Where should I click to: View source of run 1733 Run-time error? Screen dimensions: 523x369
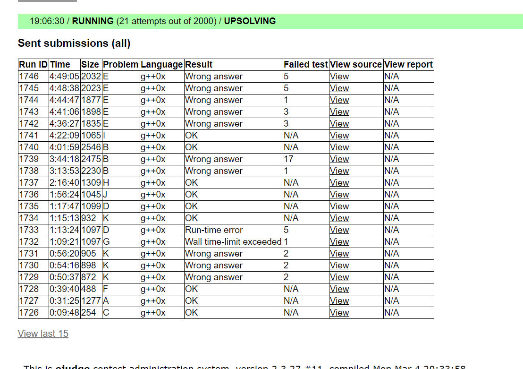tap(339, 230)
